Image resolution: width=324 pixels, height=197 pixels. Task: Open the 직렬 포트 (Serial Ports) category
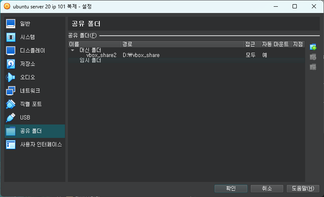(x=35, y=104)
